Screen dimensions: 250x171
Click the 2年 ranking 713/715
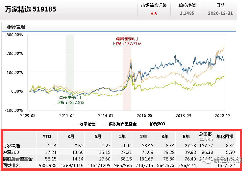point(144,165)
